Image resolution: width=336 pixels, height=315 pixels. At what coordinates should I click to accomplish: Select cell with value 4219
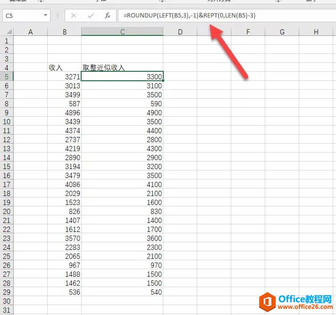[65, 148]
